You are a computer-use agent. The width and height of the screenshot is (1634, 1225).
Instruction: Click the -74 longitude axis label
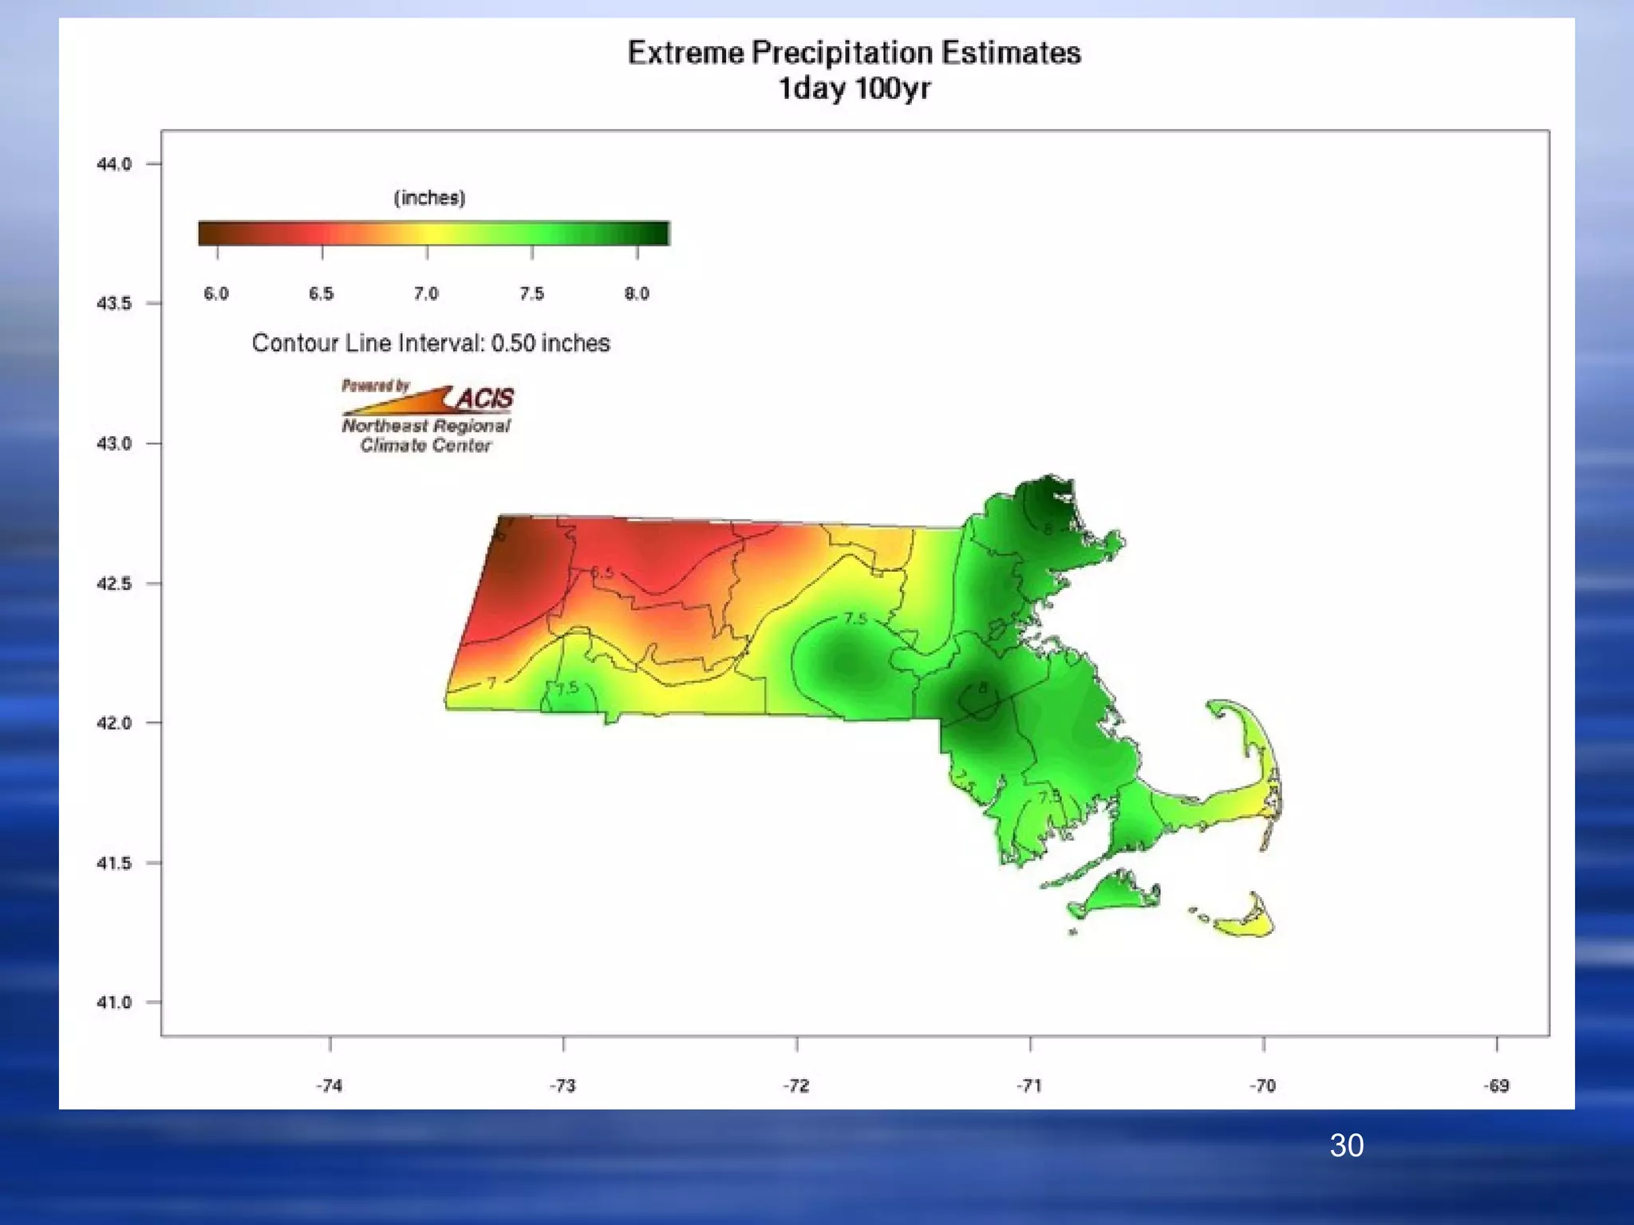pos(330,1085)
